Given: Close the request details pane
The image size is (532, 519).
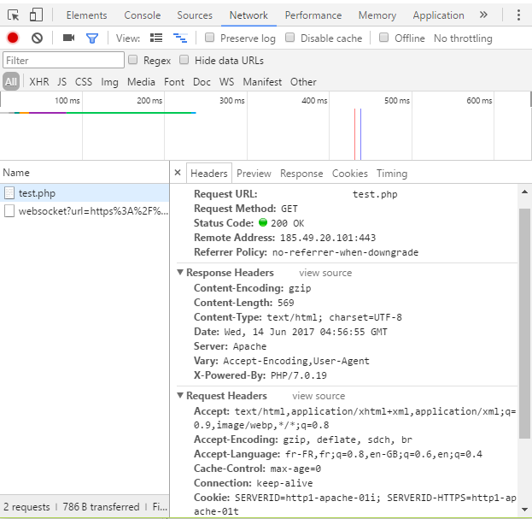Looking at the screenshot, I should [178, 173].
